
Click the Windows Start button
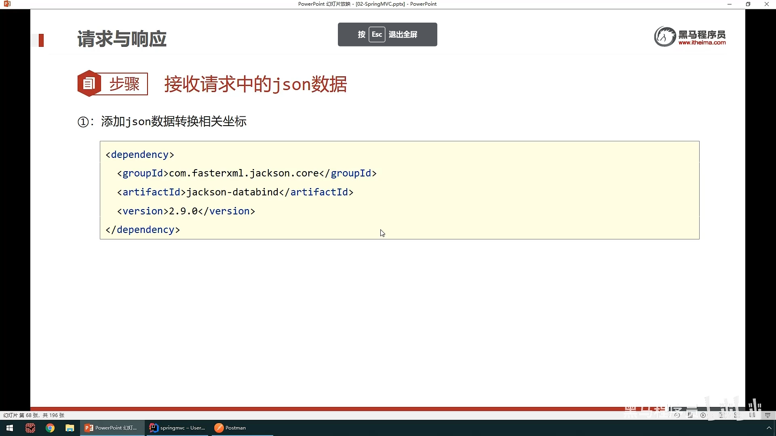[x=10, y=428]
